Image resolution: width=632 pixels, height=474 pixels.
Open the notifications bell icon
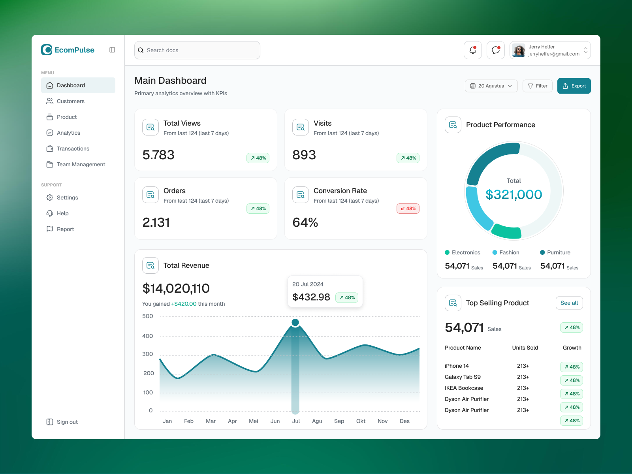click(472, 50)
